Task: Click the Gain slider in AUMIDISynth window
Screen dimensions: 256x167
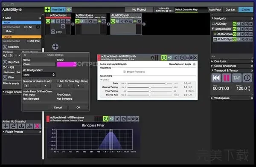Action: (x=149, y=83)
